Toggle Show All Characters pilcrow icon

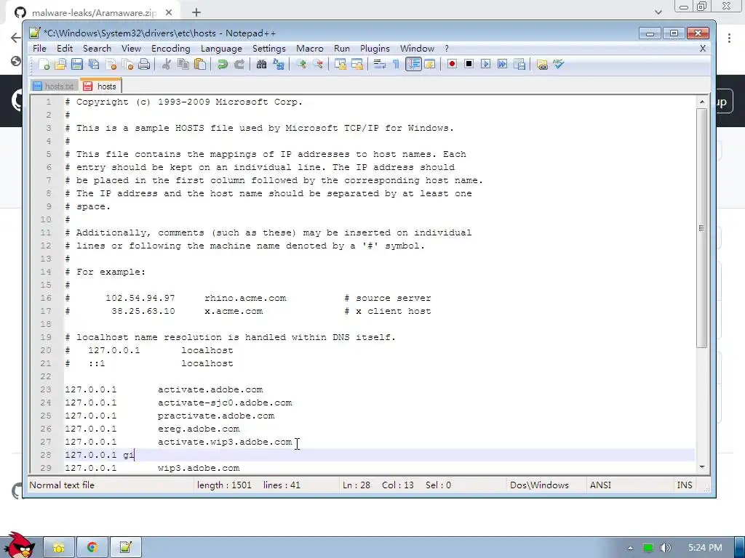395,64
